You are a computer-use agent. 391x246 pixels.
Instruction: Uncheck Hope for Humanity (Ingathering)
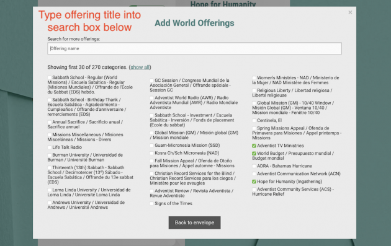click(254, 182)
